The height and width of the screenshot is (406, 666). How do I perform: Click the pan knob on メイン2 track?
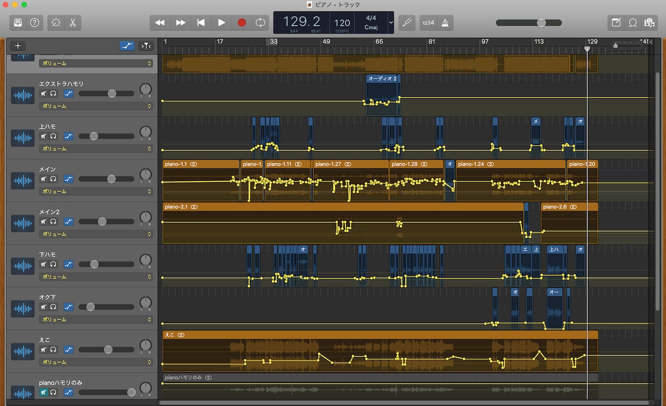pyautogui.click(x=145, y=217)
